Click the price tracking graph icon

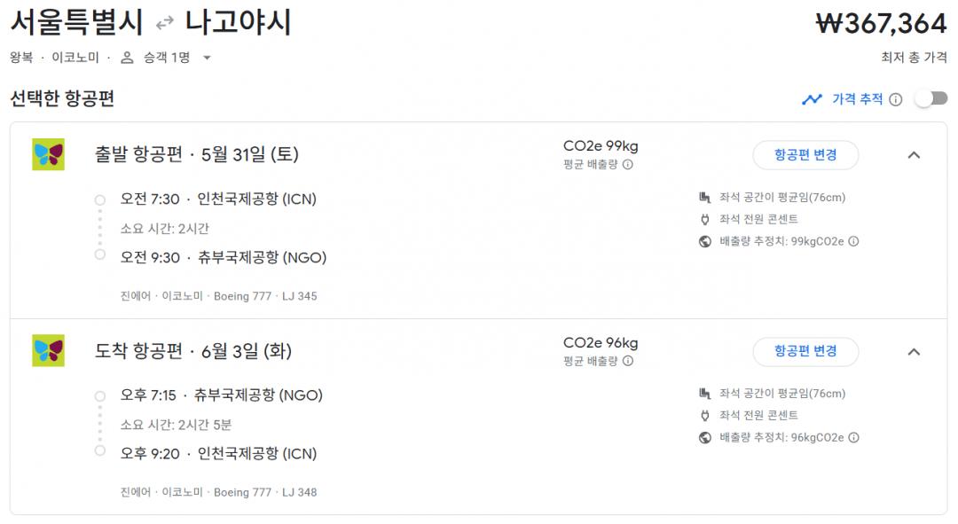(x=812, y=99)
